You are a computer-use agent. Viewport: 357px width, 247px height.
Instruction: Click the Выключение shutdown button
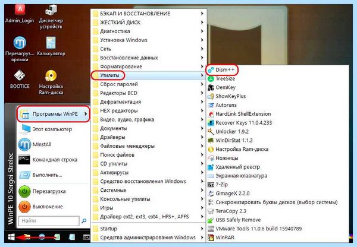[x=41, y=207]
